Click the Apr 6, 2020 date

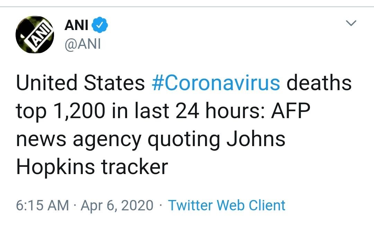(117, 205)
